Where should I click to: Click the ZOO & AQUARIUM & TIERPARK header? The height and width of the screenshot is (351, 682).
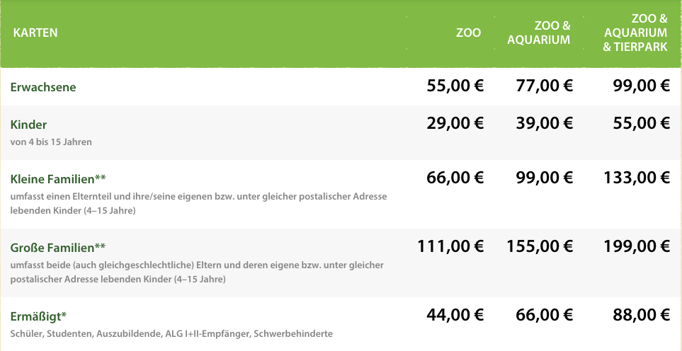(x=635, y=33)
